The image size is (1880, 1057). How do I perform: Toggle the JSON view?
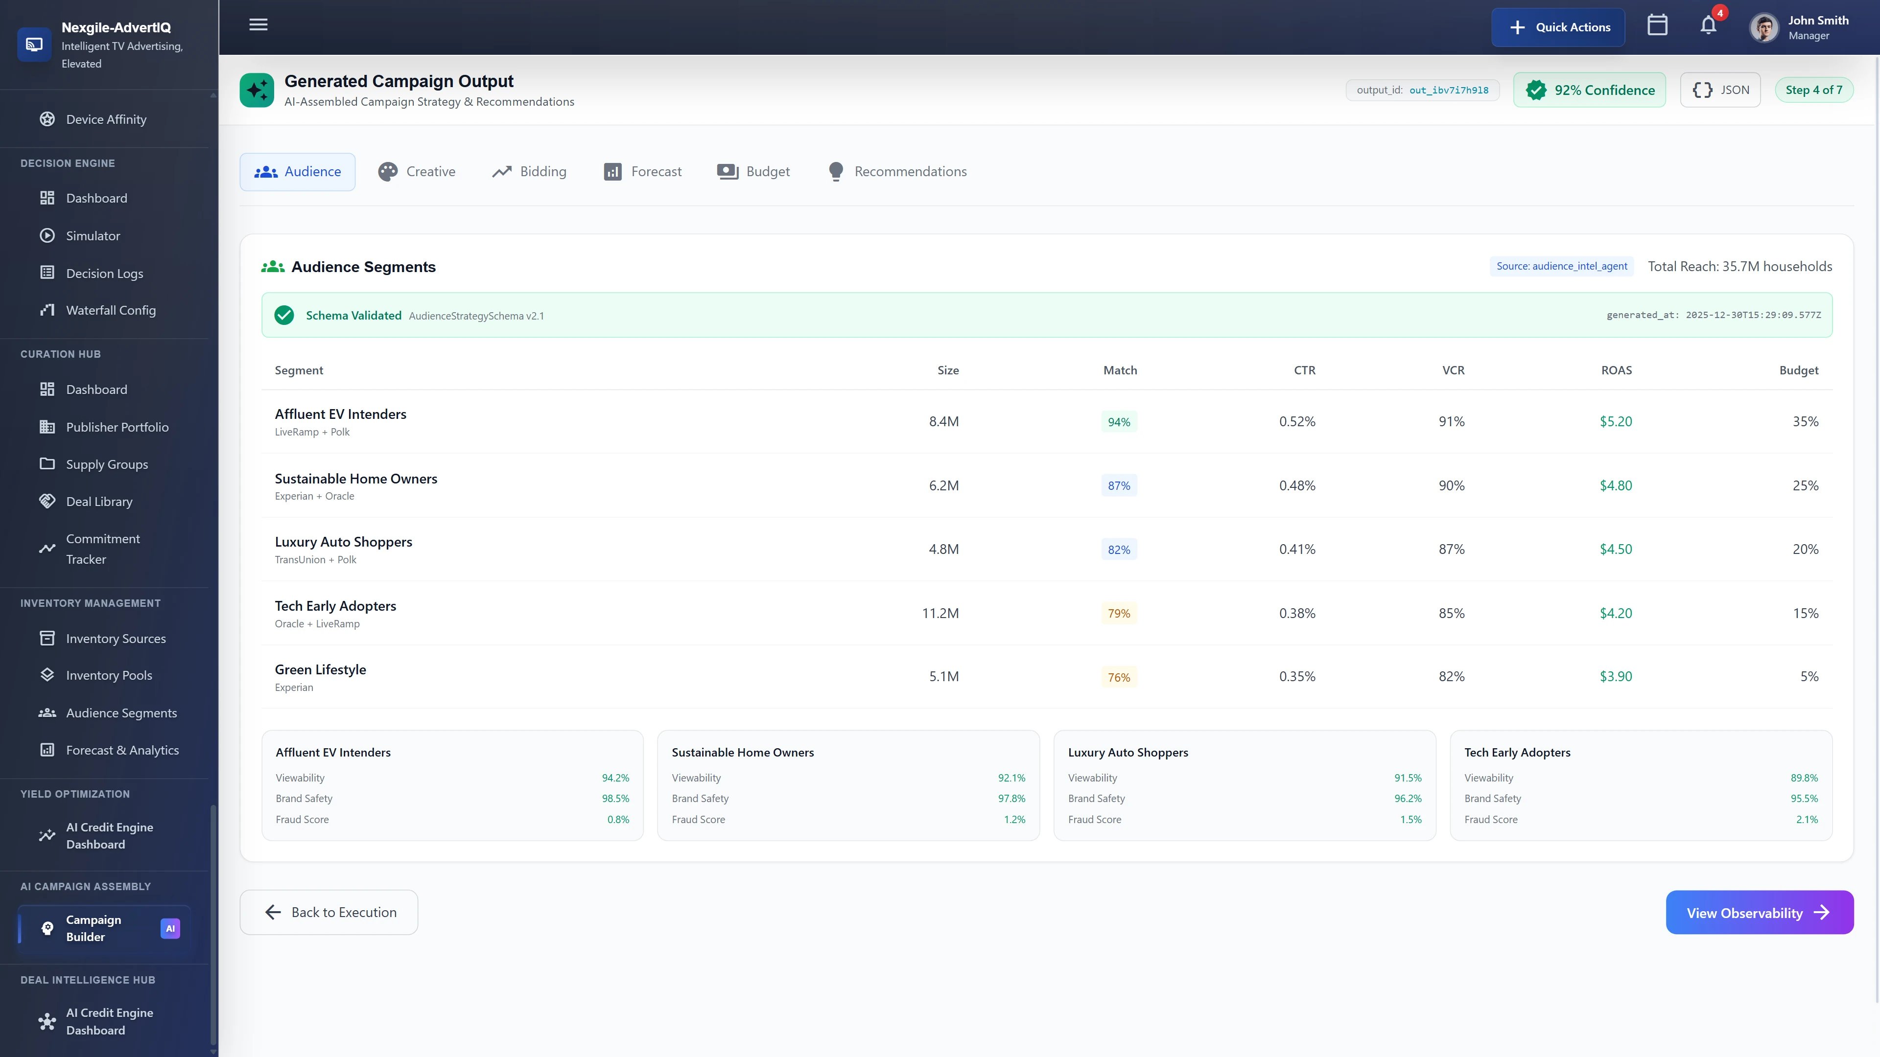1720,90
